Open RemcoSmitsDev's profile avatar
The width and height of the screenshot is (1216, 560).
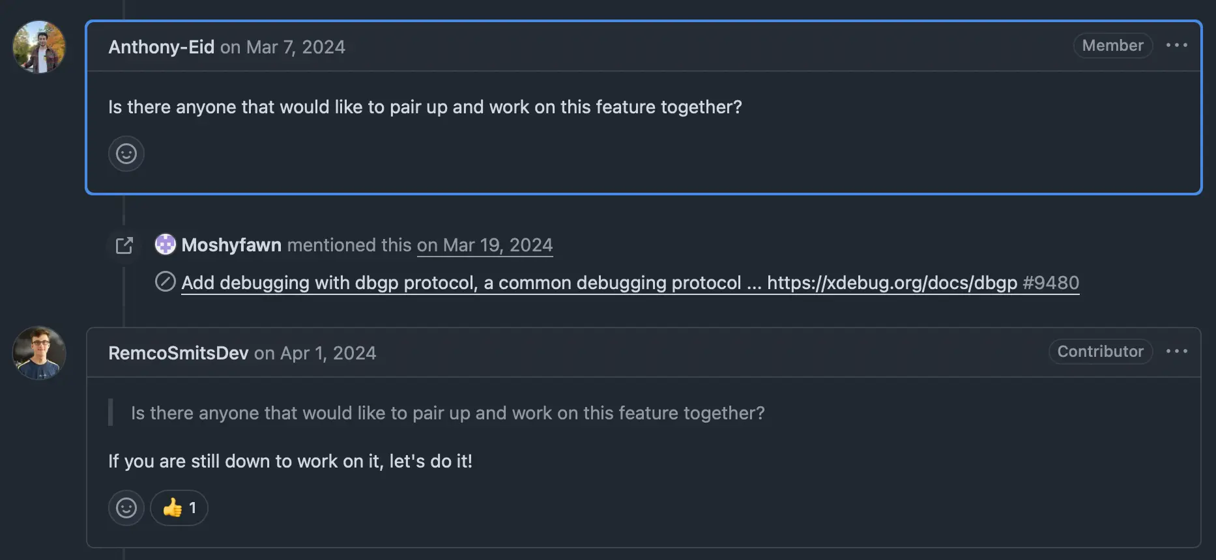coord(38,352)
